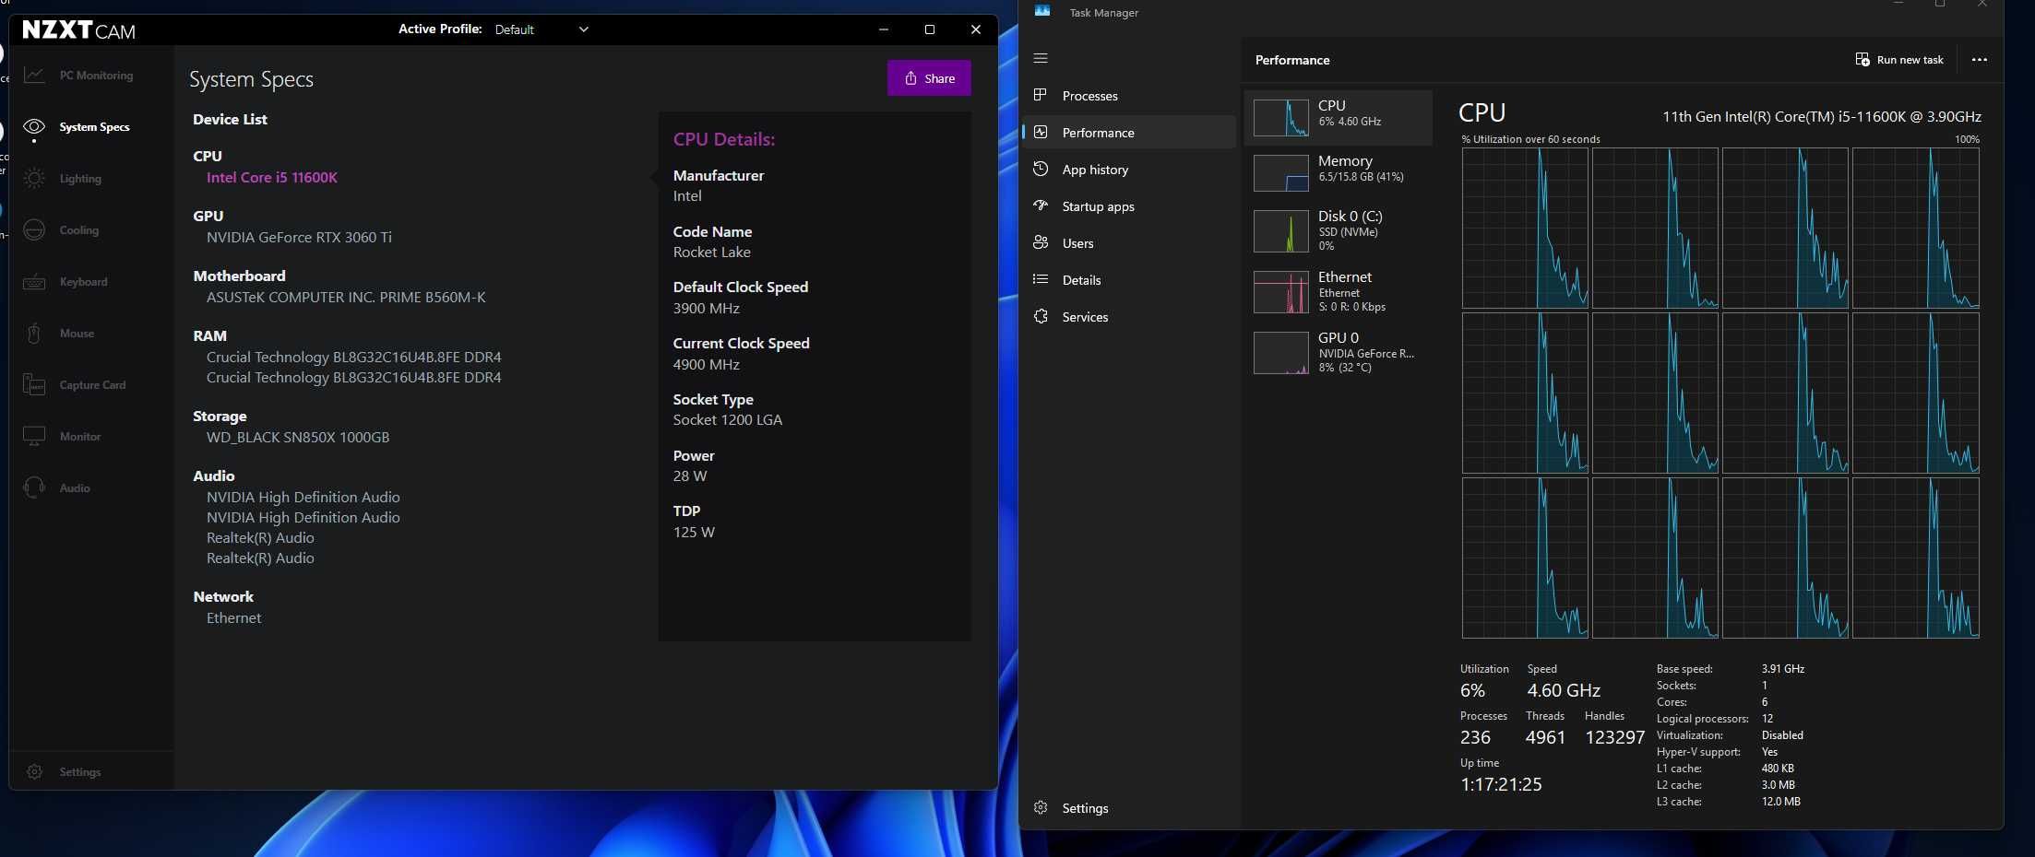Go to PC Monitoring section
Viewport: 2035px width, 857px height.
(96, 76)
